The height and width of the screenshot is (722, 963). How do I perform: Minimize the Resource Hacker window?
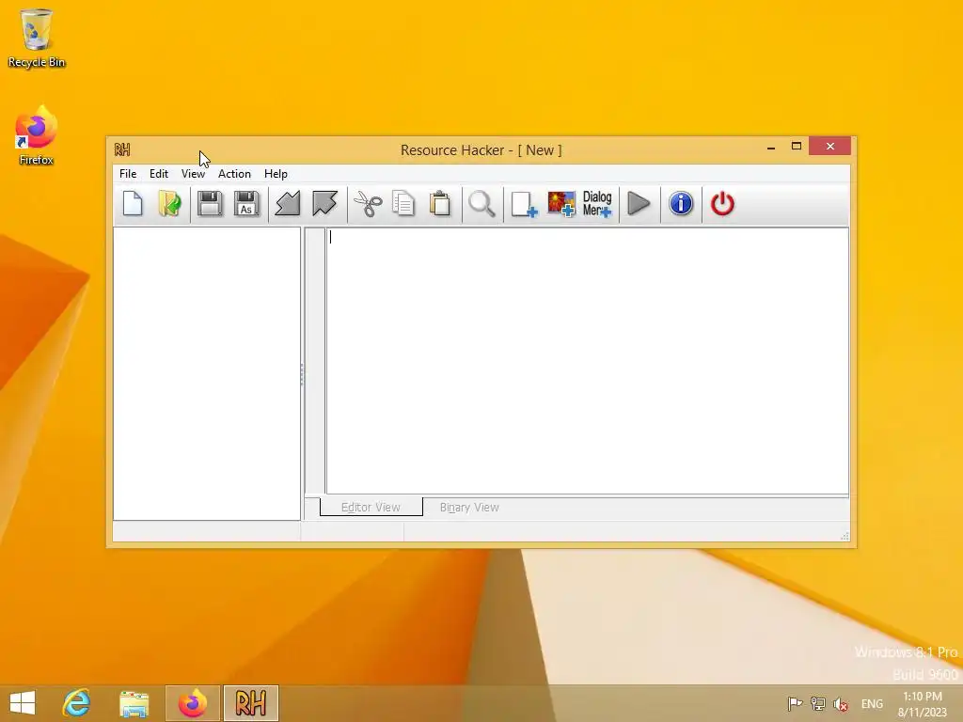(771, 147)
